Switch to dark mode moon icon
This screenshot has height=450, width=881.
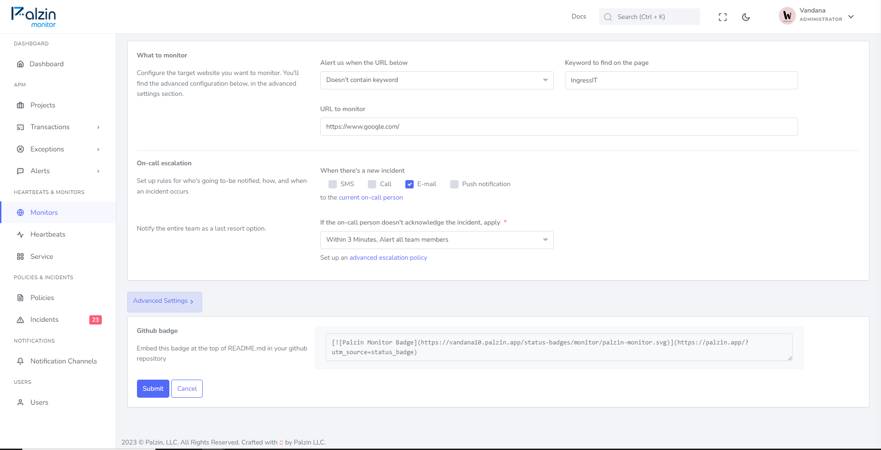tap(745, 17)
